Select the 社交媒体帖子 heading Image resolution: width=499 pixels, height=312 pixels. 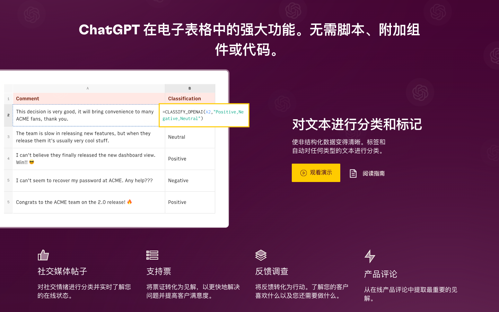pyautogui.click(x=62, y=271)
